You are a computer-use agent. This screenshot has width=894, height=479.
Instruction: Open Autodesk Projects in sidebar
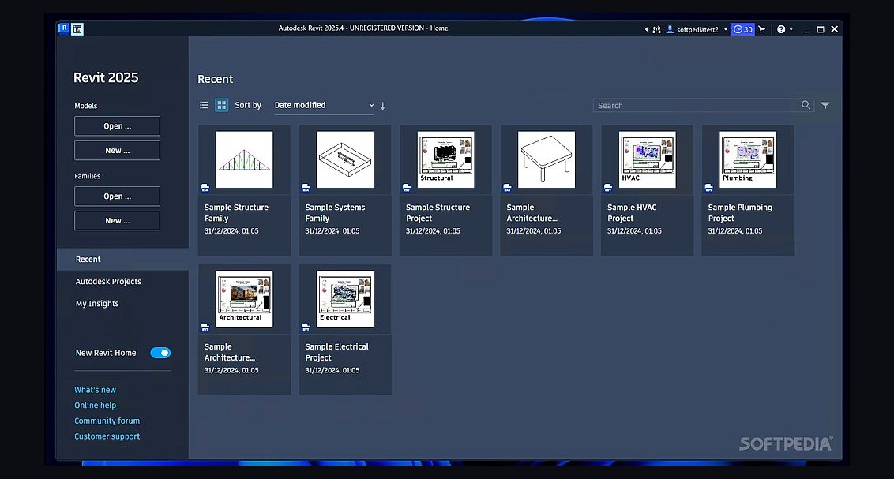pyautogui.click(x=108, y=282)
